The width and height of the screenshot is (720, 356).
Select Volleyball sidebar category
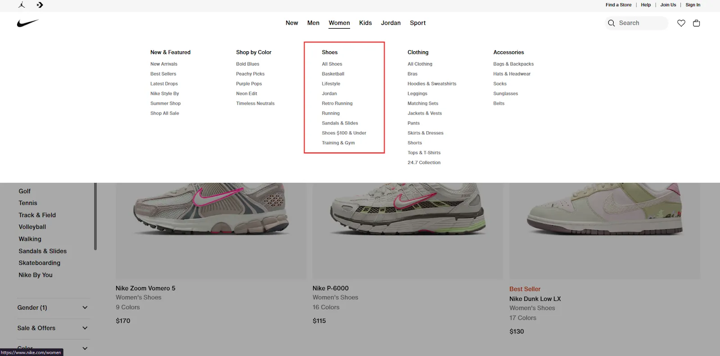32,227
